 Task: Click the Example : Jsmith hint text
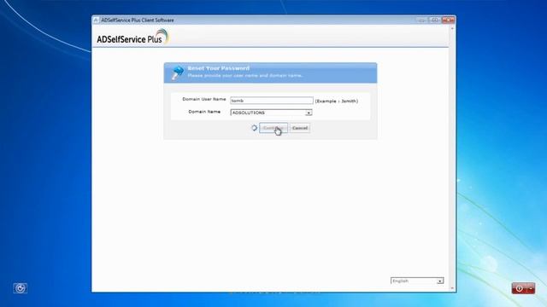tap(336, 101)
